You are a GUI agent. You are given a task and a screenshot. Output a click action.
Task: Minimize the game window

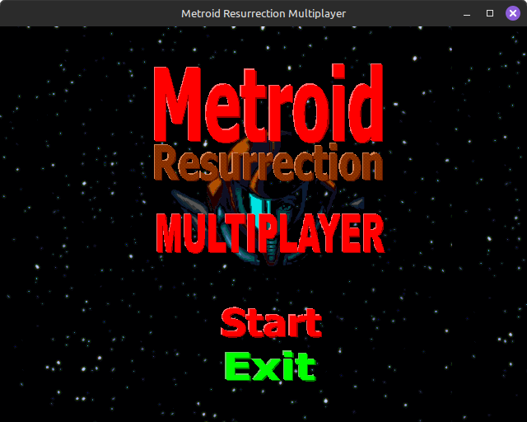467,13
